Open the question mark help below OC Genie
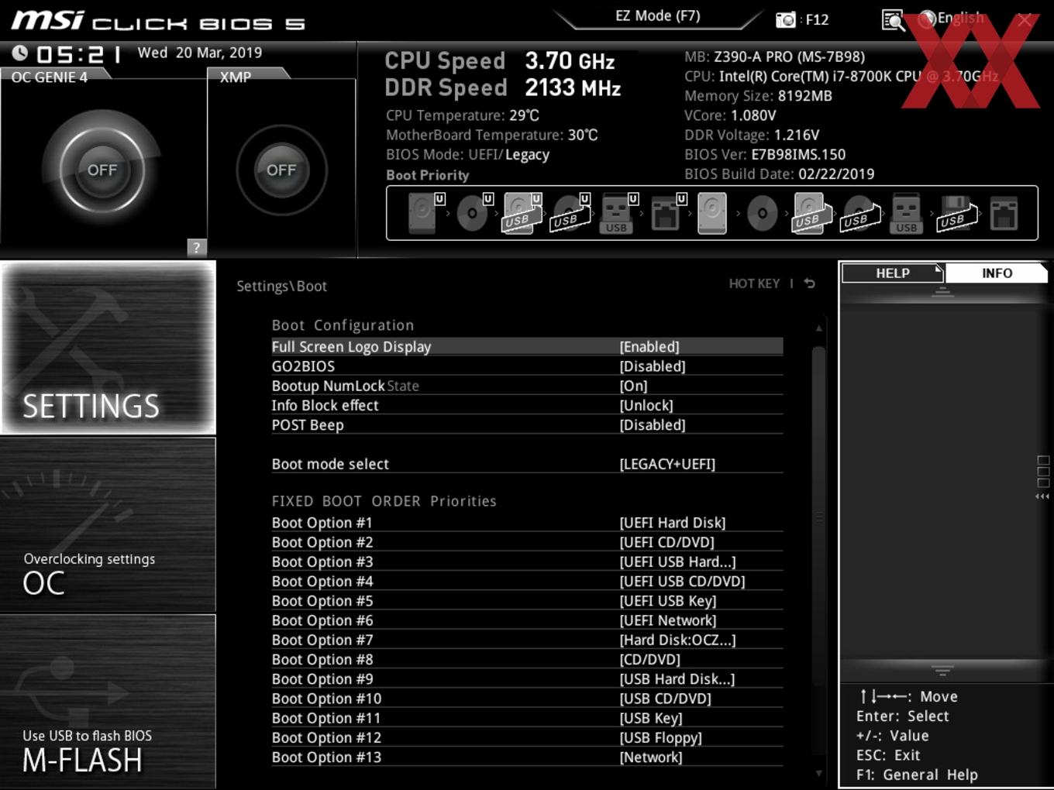The image size is (1054, 790). 197,247
